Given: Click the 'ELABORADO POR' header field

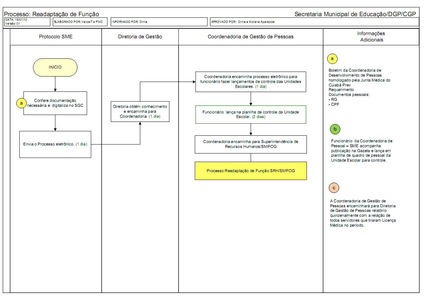Looking at the screenshot, I should 80,22.
